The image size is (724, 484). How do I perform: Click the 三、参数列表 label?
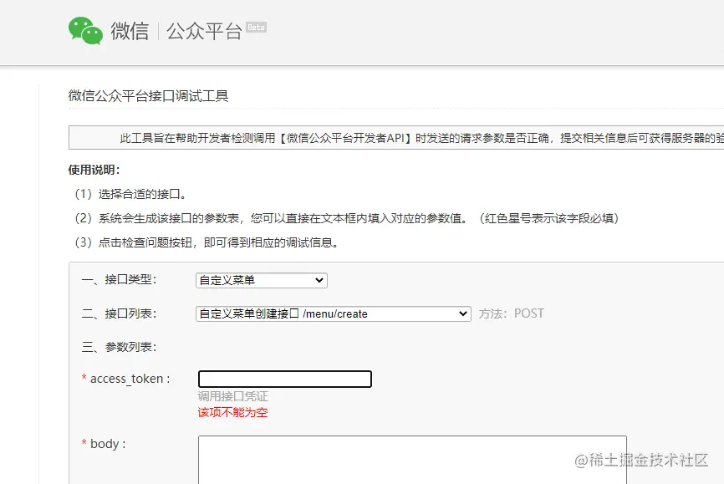(x=119, y=347)
